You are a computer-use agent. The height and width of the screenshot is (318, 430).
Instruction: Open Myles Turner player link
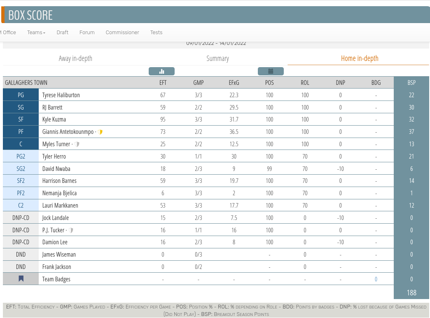(x=56, y=144)
